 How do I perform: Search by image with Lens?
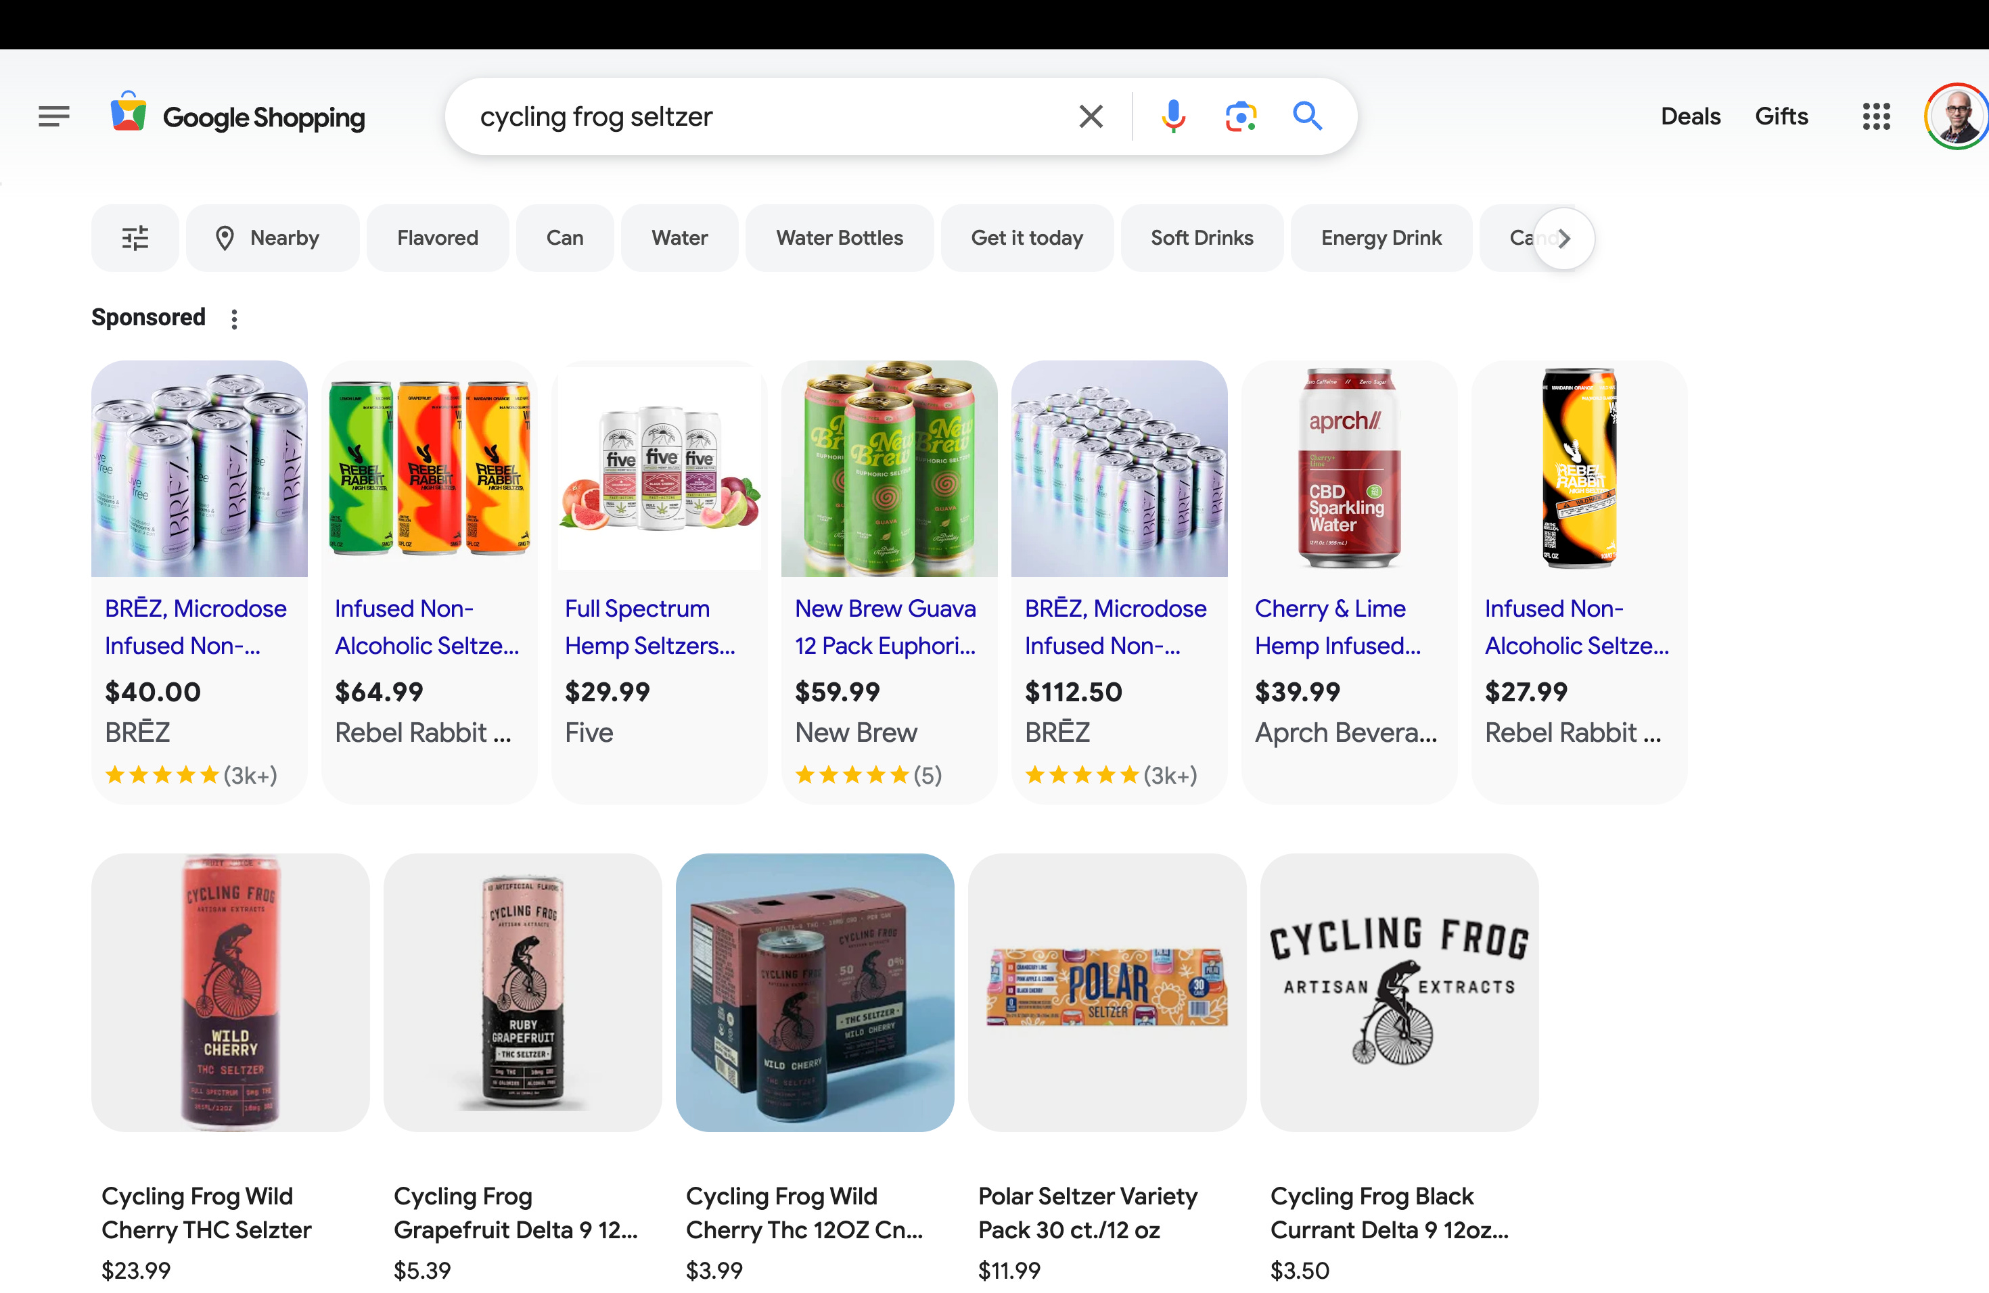[x=1240, y=116]
